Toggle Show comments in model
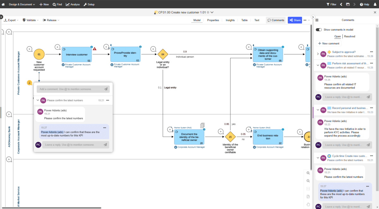This screenshot has height=209, width=379. 318,29
